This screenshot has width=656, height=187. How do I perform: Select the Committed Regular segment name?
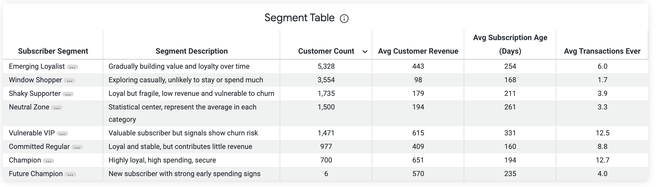pos(39,147)
